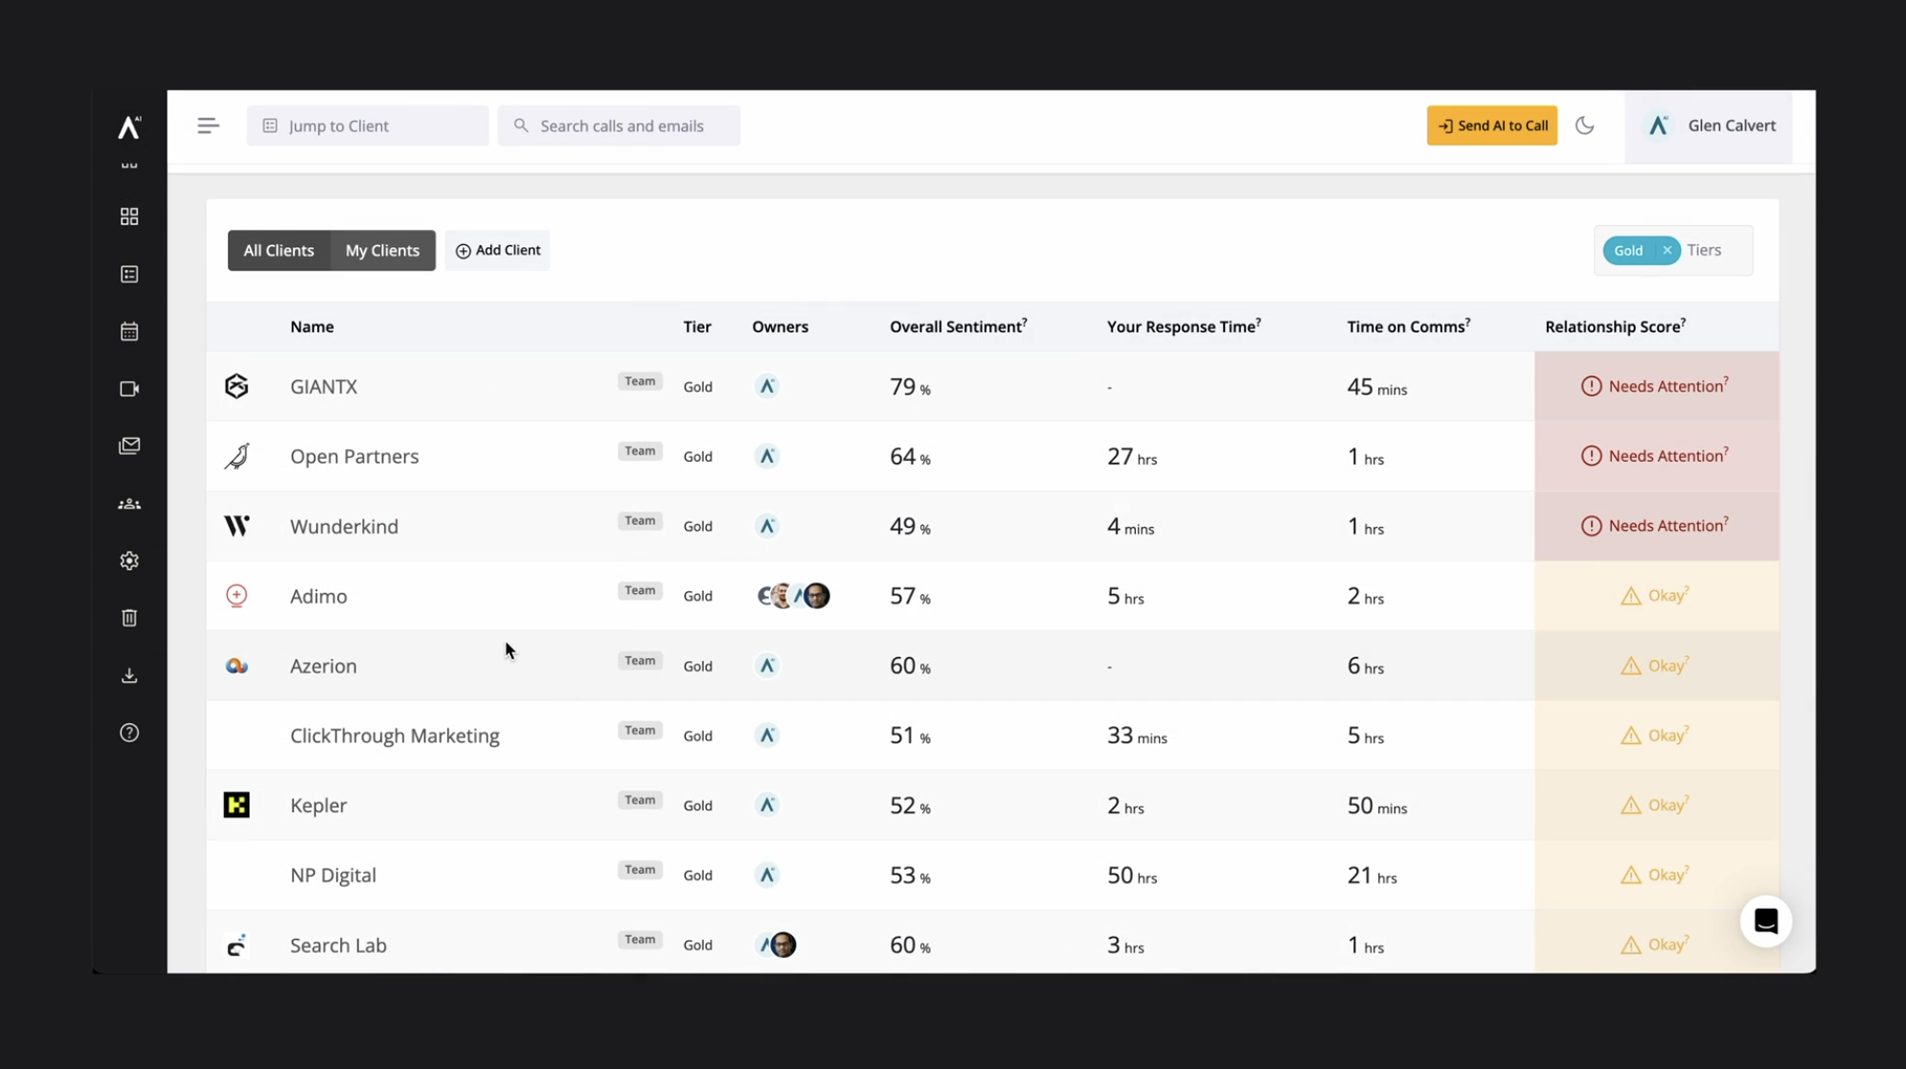
Task: Click the Send AI to Call button
Action: 1491,125
